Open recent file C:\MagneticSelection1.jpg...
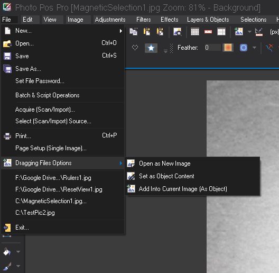This screenshot has height=273, width=279. click(x=63, y=201)
